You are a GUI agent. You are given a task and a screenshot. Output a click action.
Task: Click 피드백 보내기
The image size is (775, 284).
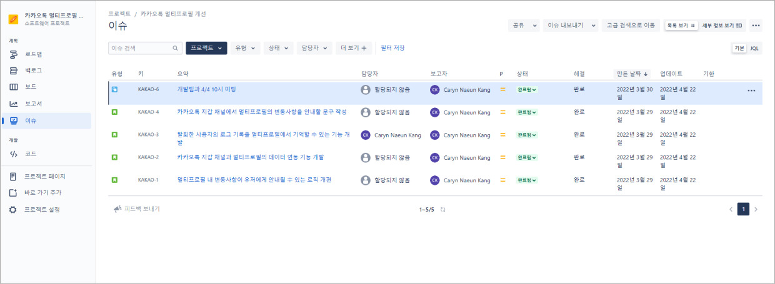(x=136, y=209)
